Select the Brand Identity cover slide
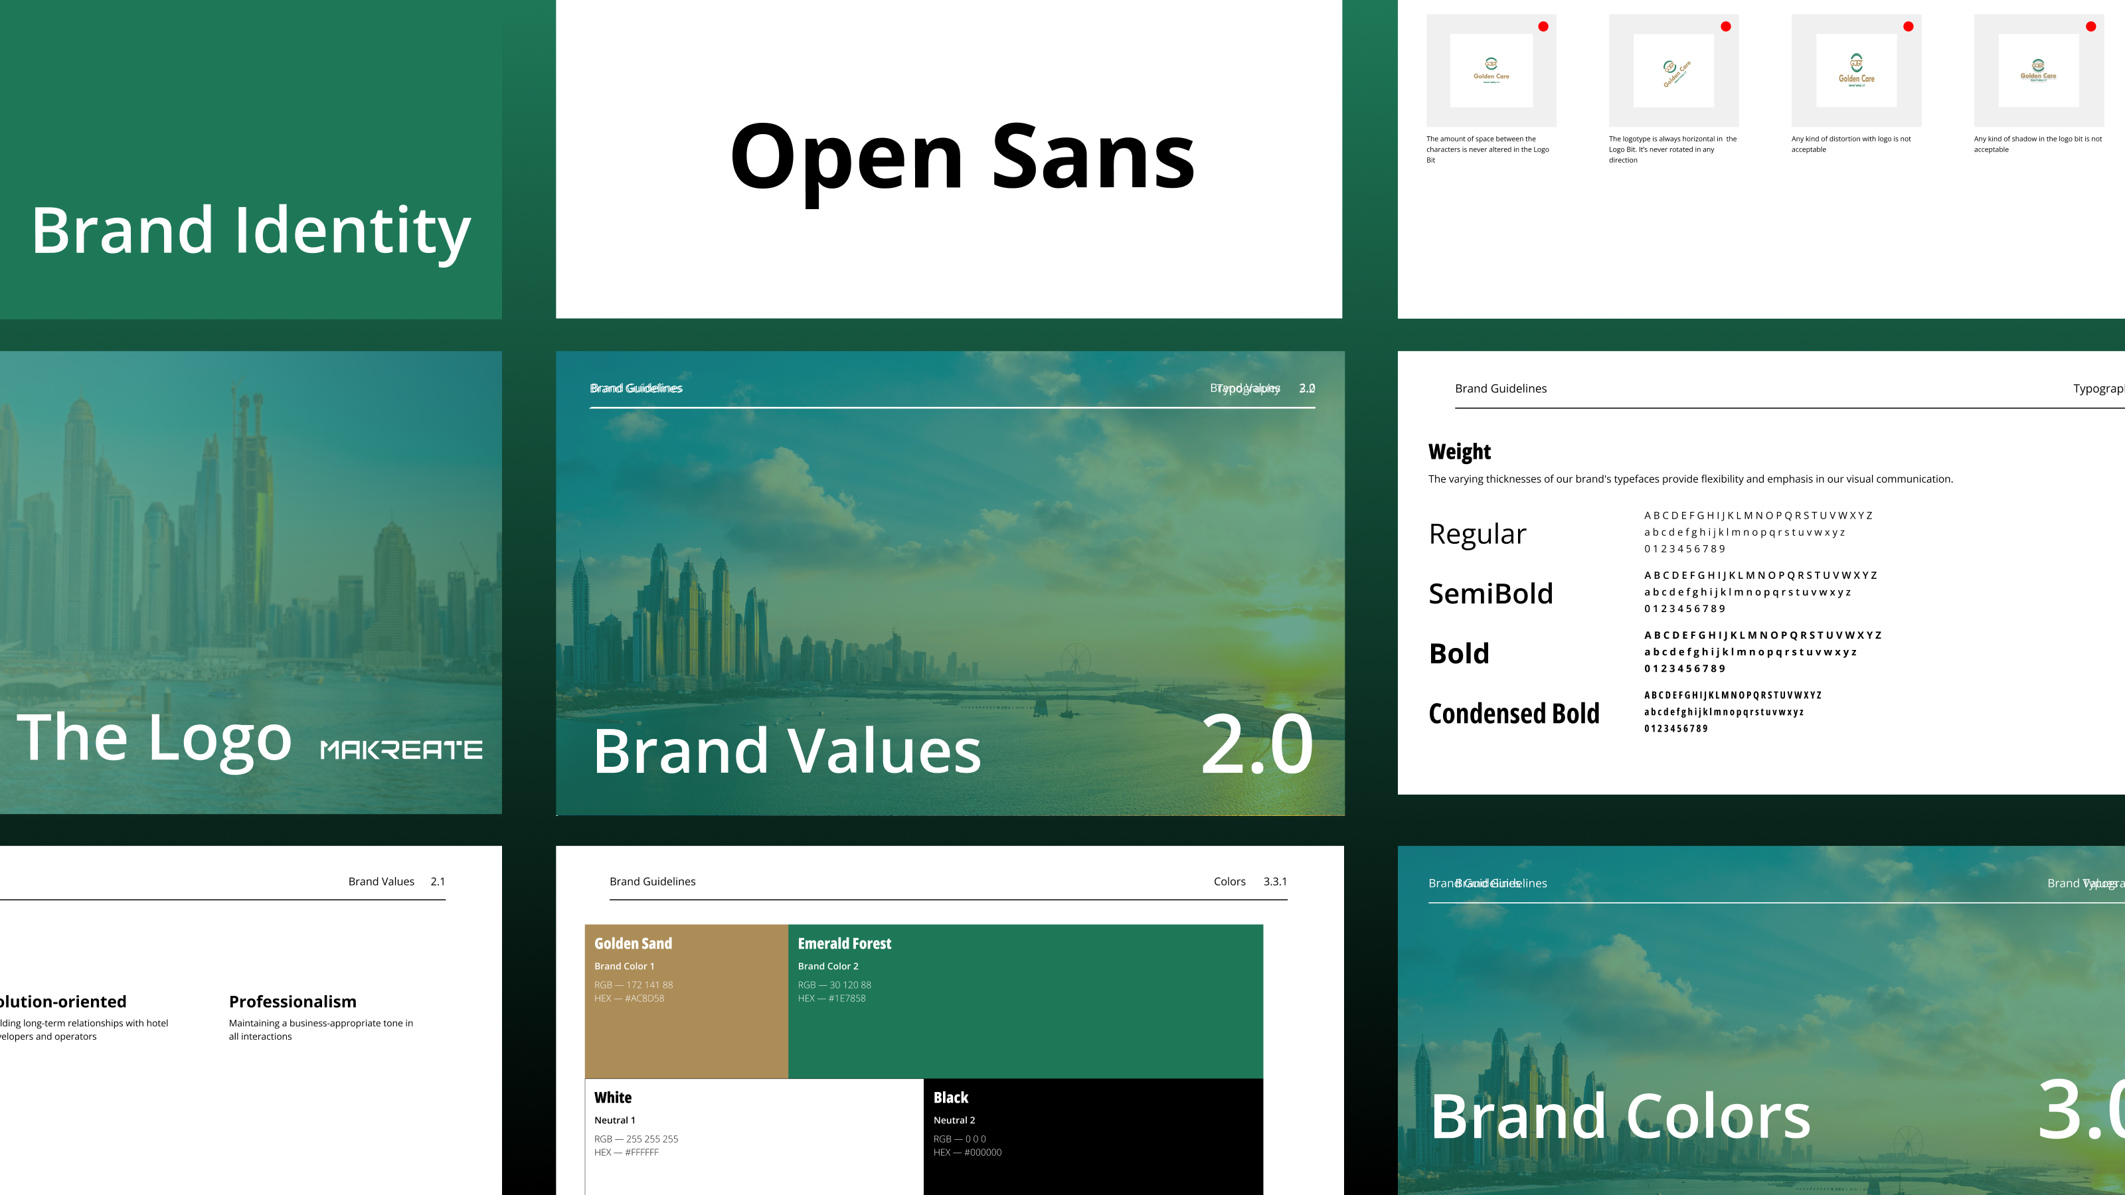 pos(251,159)
